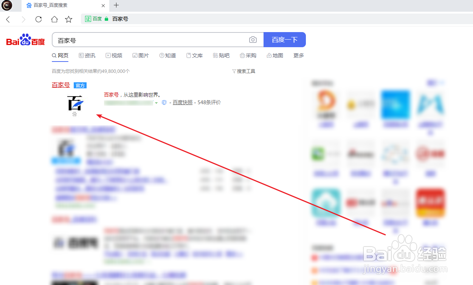473x285 pixels.
Task: Go to browser home page icon
Action: (x=54, y=19)
